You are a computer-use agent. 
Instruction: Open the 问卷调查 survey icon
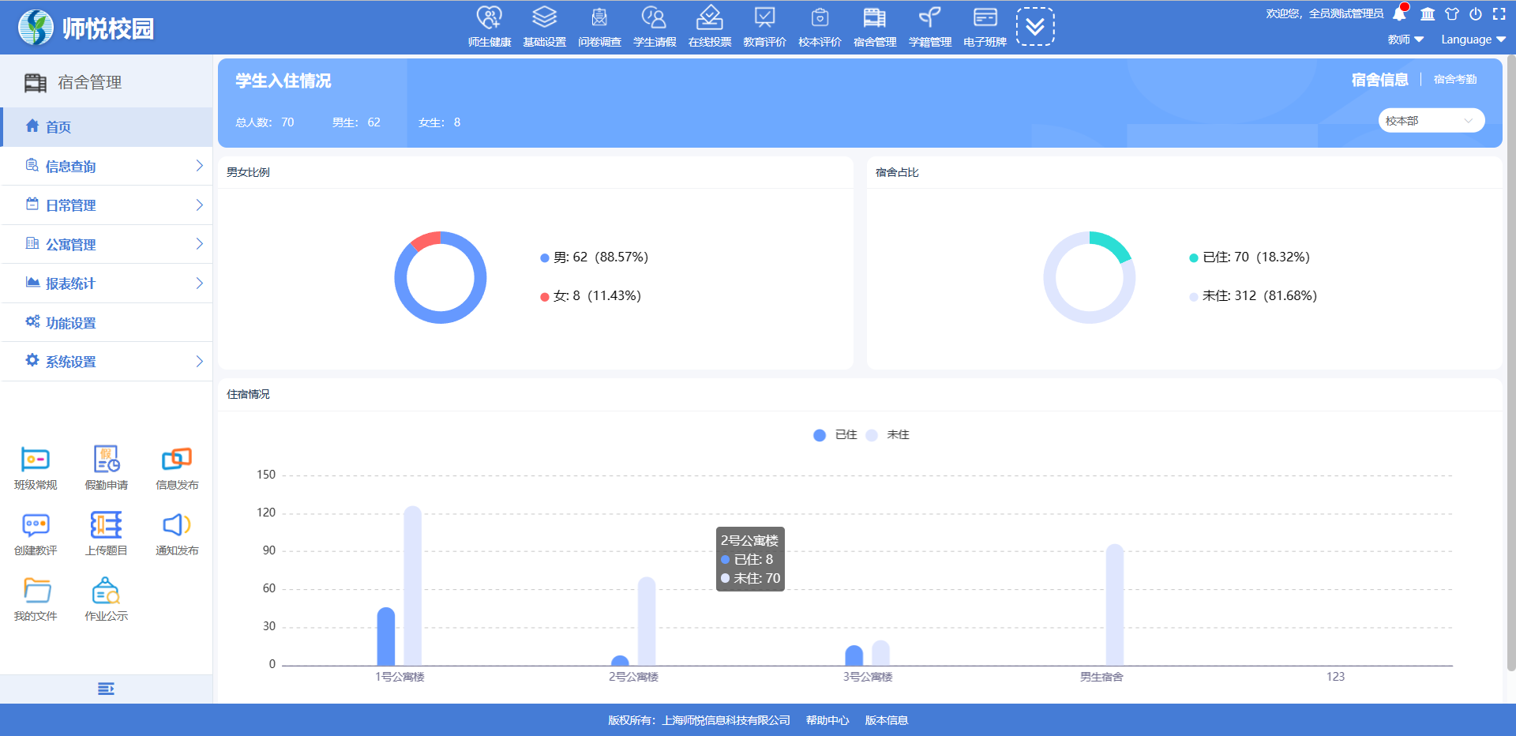(599, 19)
